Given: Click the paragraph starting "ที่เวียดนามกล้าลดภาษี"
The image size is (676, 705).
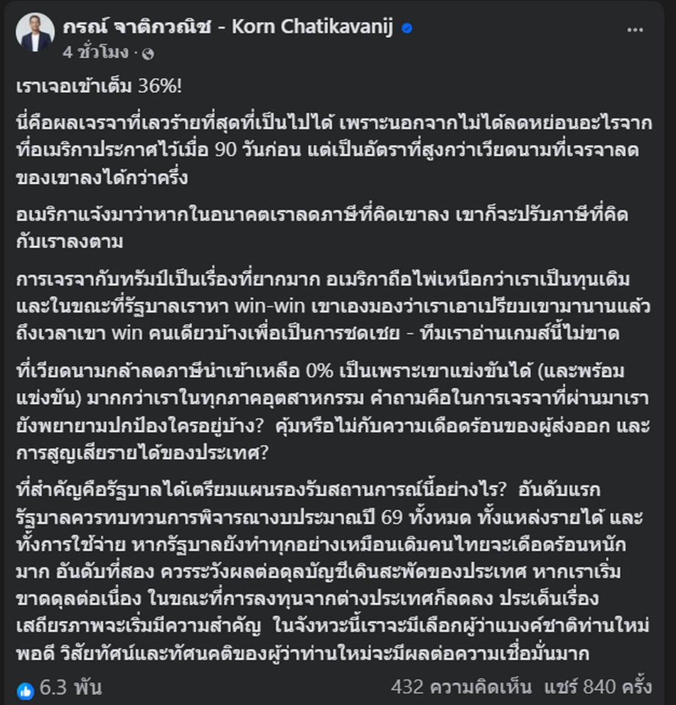Looking at the screenshot, I should (x=333, y=412).
